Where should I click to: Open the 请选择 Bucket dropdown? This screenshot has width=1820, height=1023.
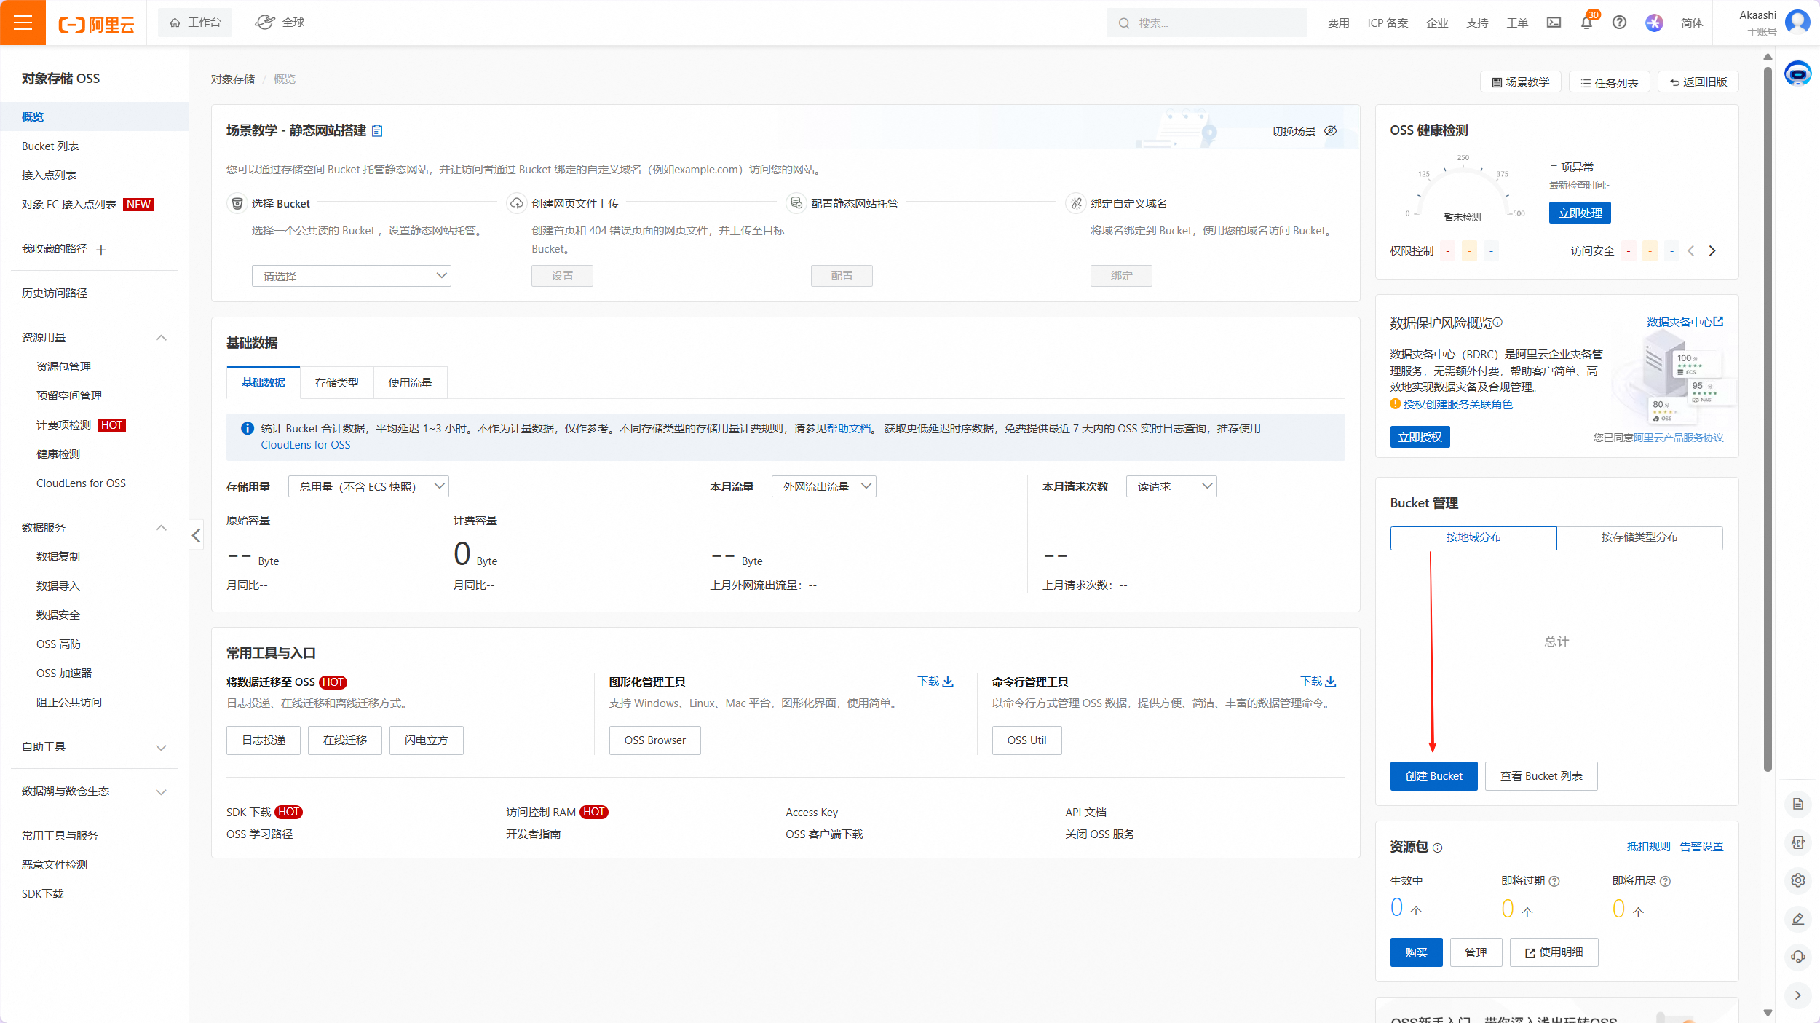(x=351, y=276)
